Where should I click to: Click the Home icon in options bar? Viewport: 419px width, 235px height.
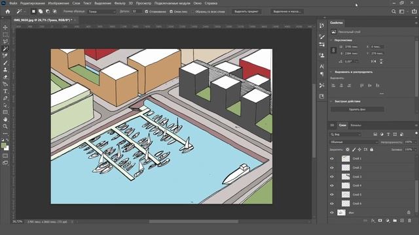pos(8,12)
